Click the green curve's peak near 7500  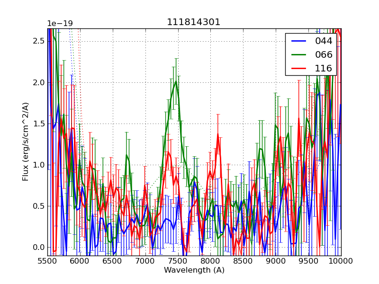click(176, 82)
